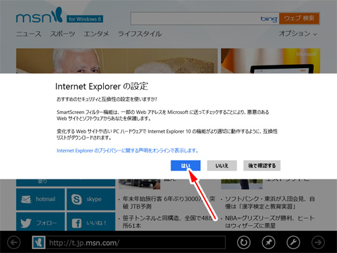The width and height of the screenshot is (337, 253).
Task: Pin the site with the pin icon
Action: [x=268, y=242]
